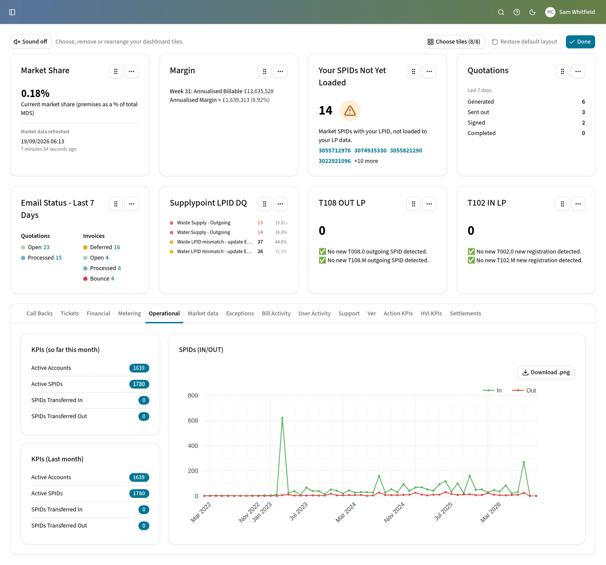Image resolution: width=606 pixels, height=565 pixels.
Task: Switch to the Settlements tab
Action: coord(465,314)
